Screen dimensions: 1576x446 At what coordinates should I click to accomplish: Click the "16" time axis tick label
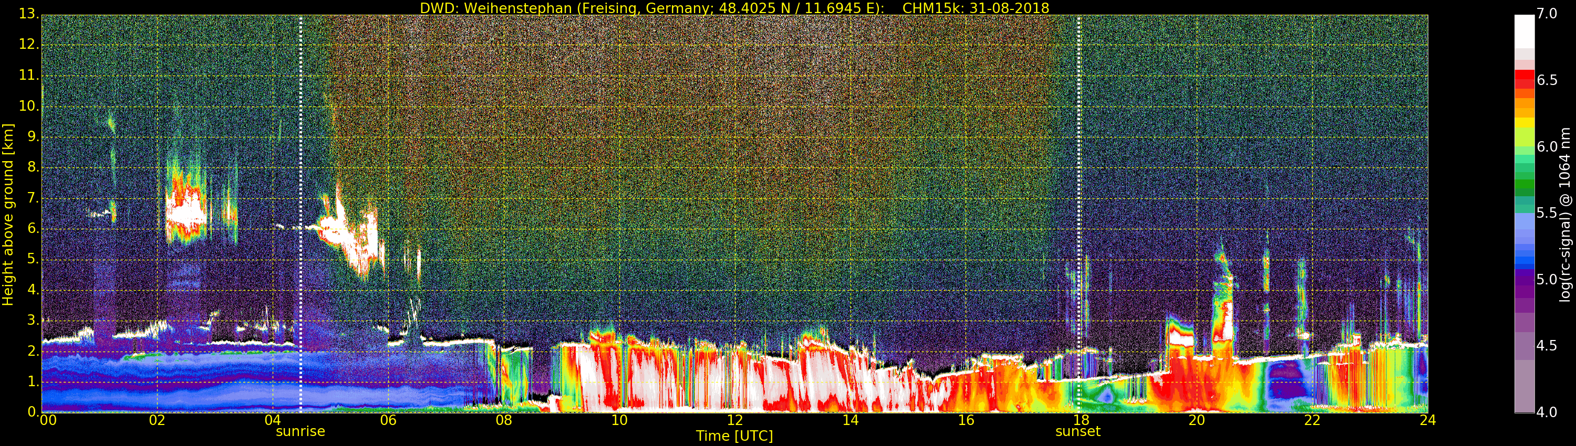[966, 420]
